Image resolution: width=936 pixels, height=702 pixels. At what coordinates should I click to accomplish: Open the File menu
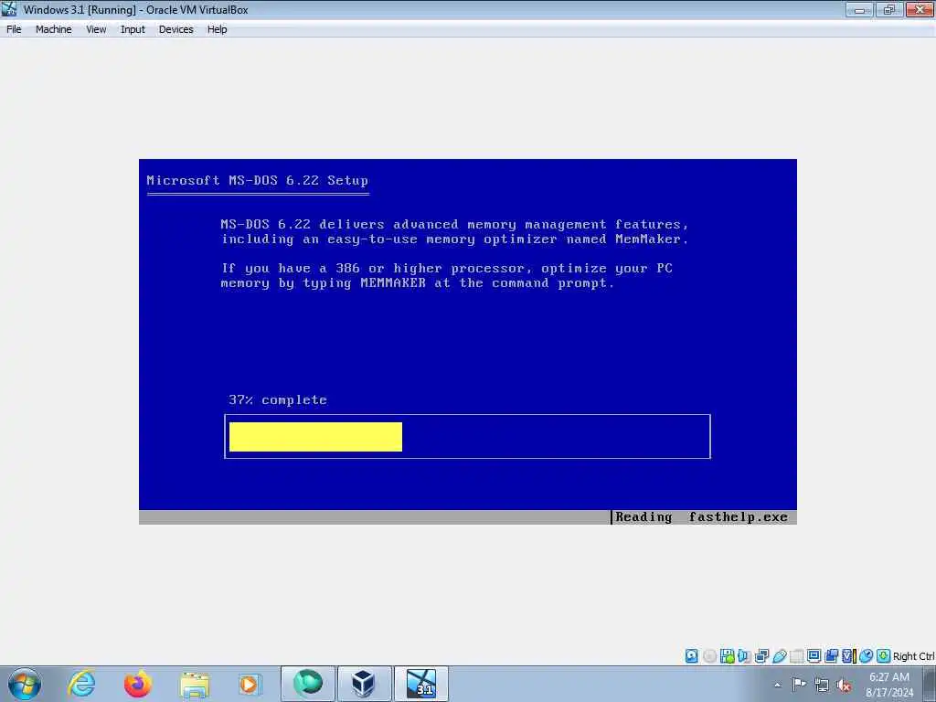tap(14, 29)
